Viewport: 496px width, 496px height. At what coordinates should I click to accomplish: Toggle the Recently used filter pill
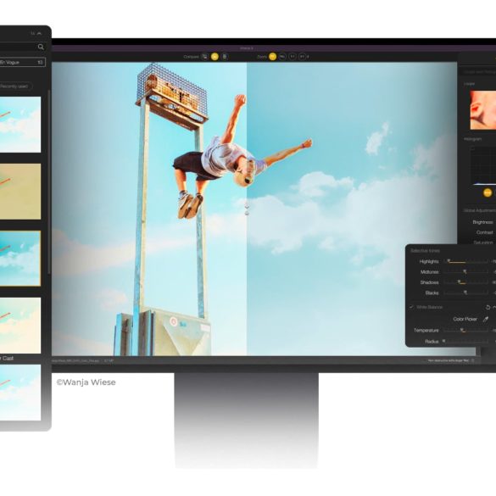(15, 86)
